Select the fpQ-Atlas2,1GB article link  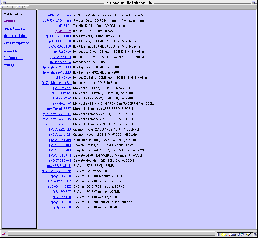[60, 129]
